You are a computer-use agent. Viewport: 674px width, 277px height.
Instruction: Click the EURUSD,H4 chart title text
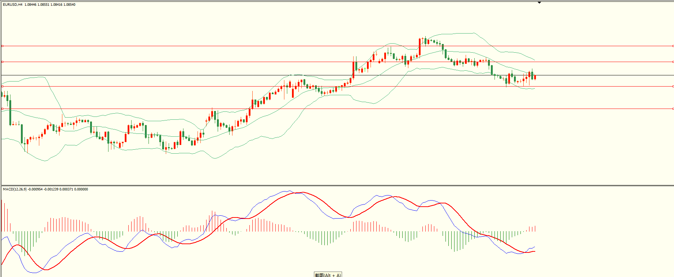coord(13,5)
